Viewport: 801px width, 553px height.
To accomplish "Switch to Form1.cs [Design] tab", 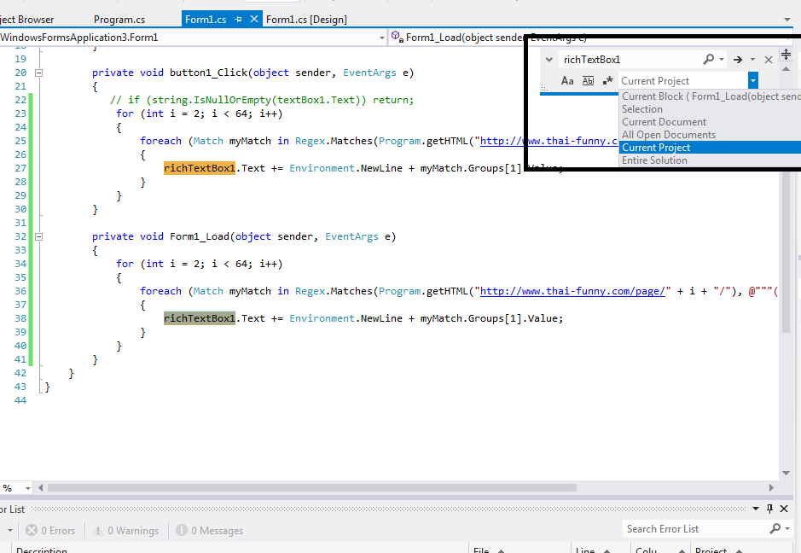I will (x=306, y=20).
